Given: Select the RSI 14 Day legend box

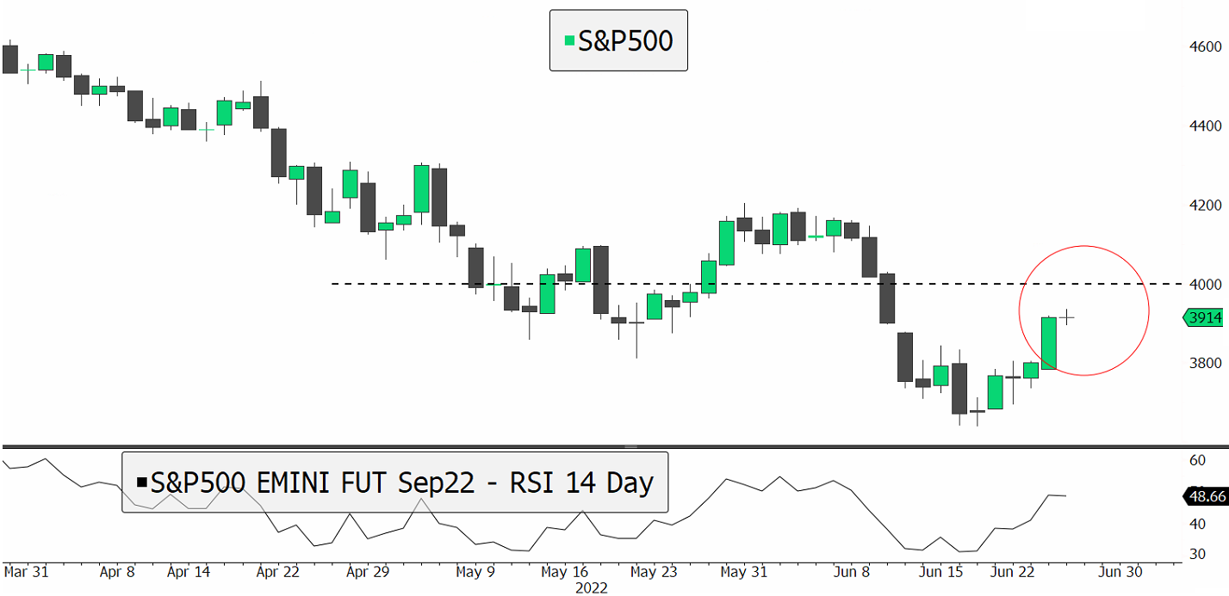Looking at the screenshot, I should click(394, 482).
